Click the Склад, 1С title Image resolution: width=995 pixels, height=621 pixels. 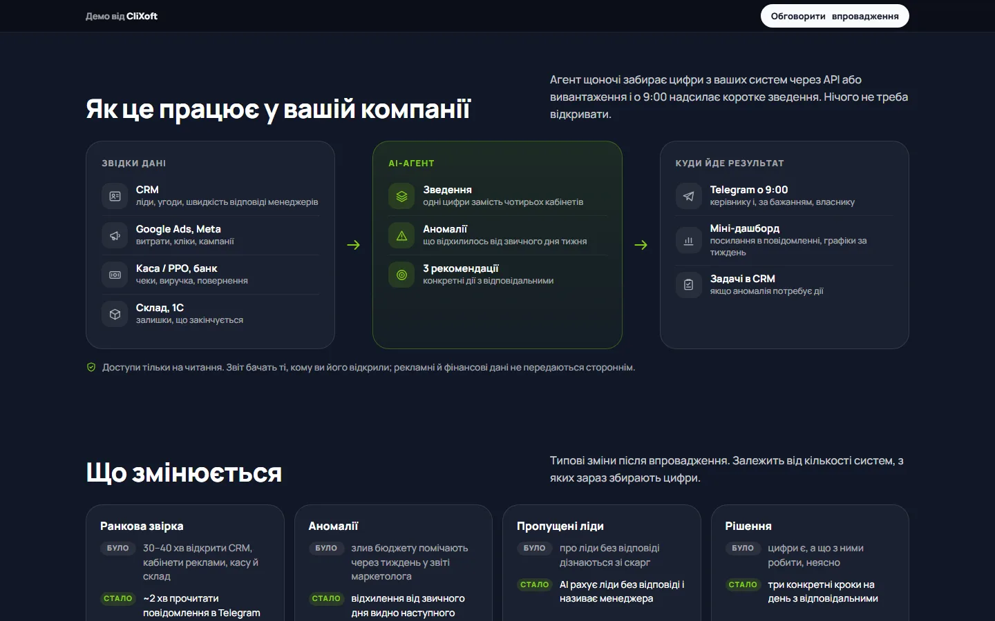coord(160,308)
